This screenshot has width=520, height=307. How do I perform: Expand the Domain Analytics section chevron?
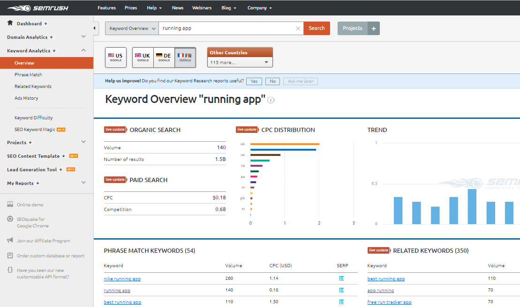[83, 37]
